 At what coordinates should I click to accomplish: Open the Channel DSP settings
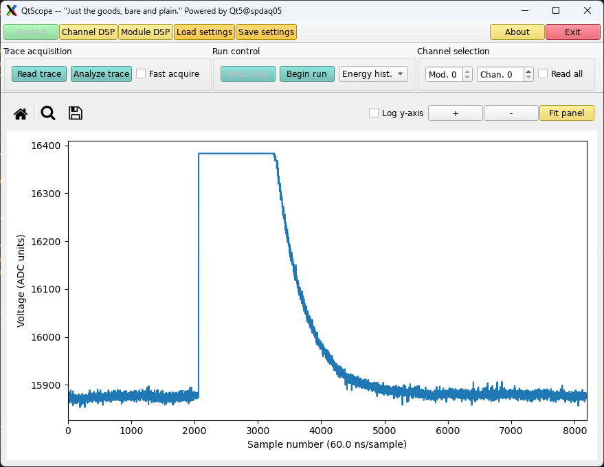point(88,32)
